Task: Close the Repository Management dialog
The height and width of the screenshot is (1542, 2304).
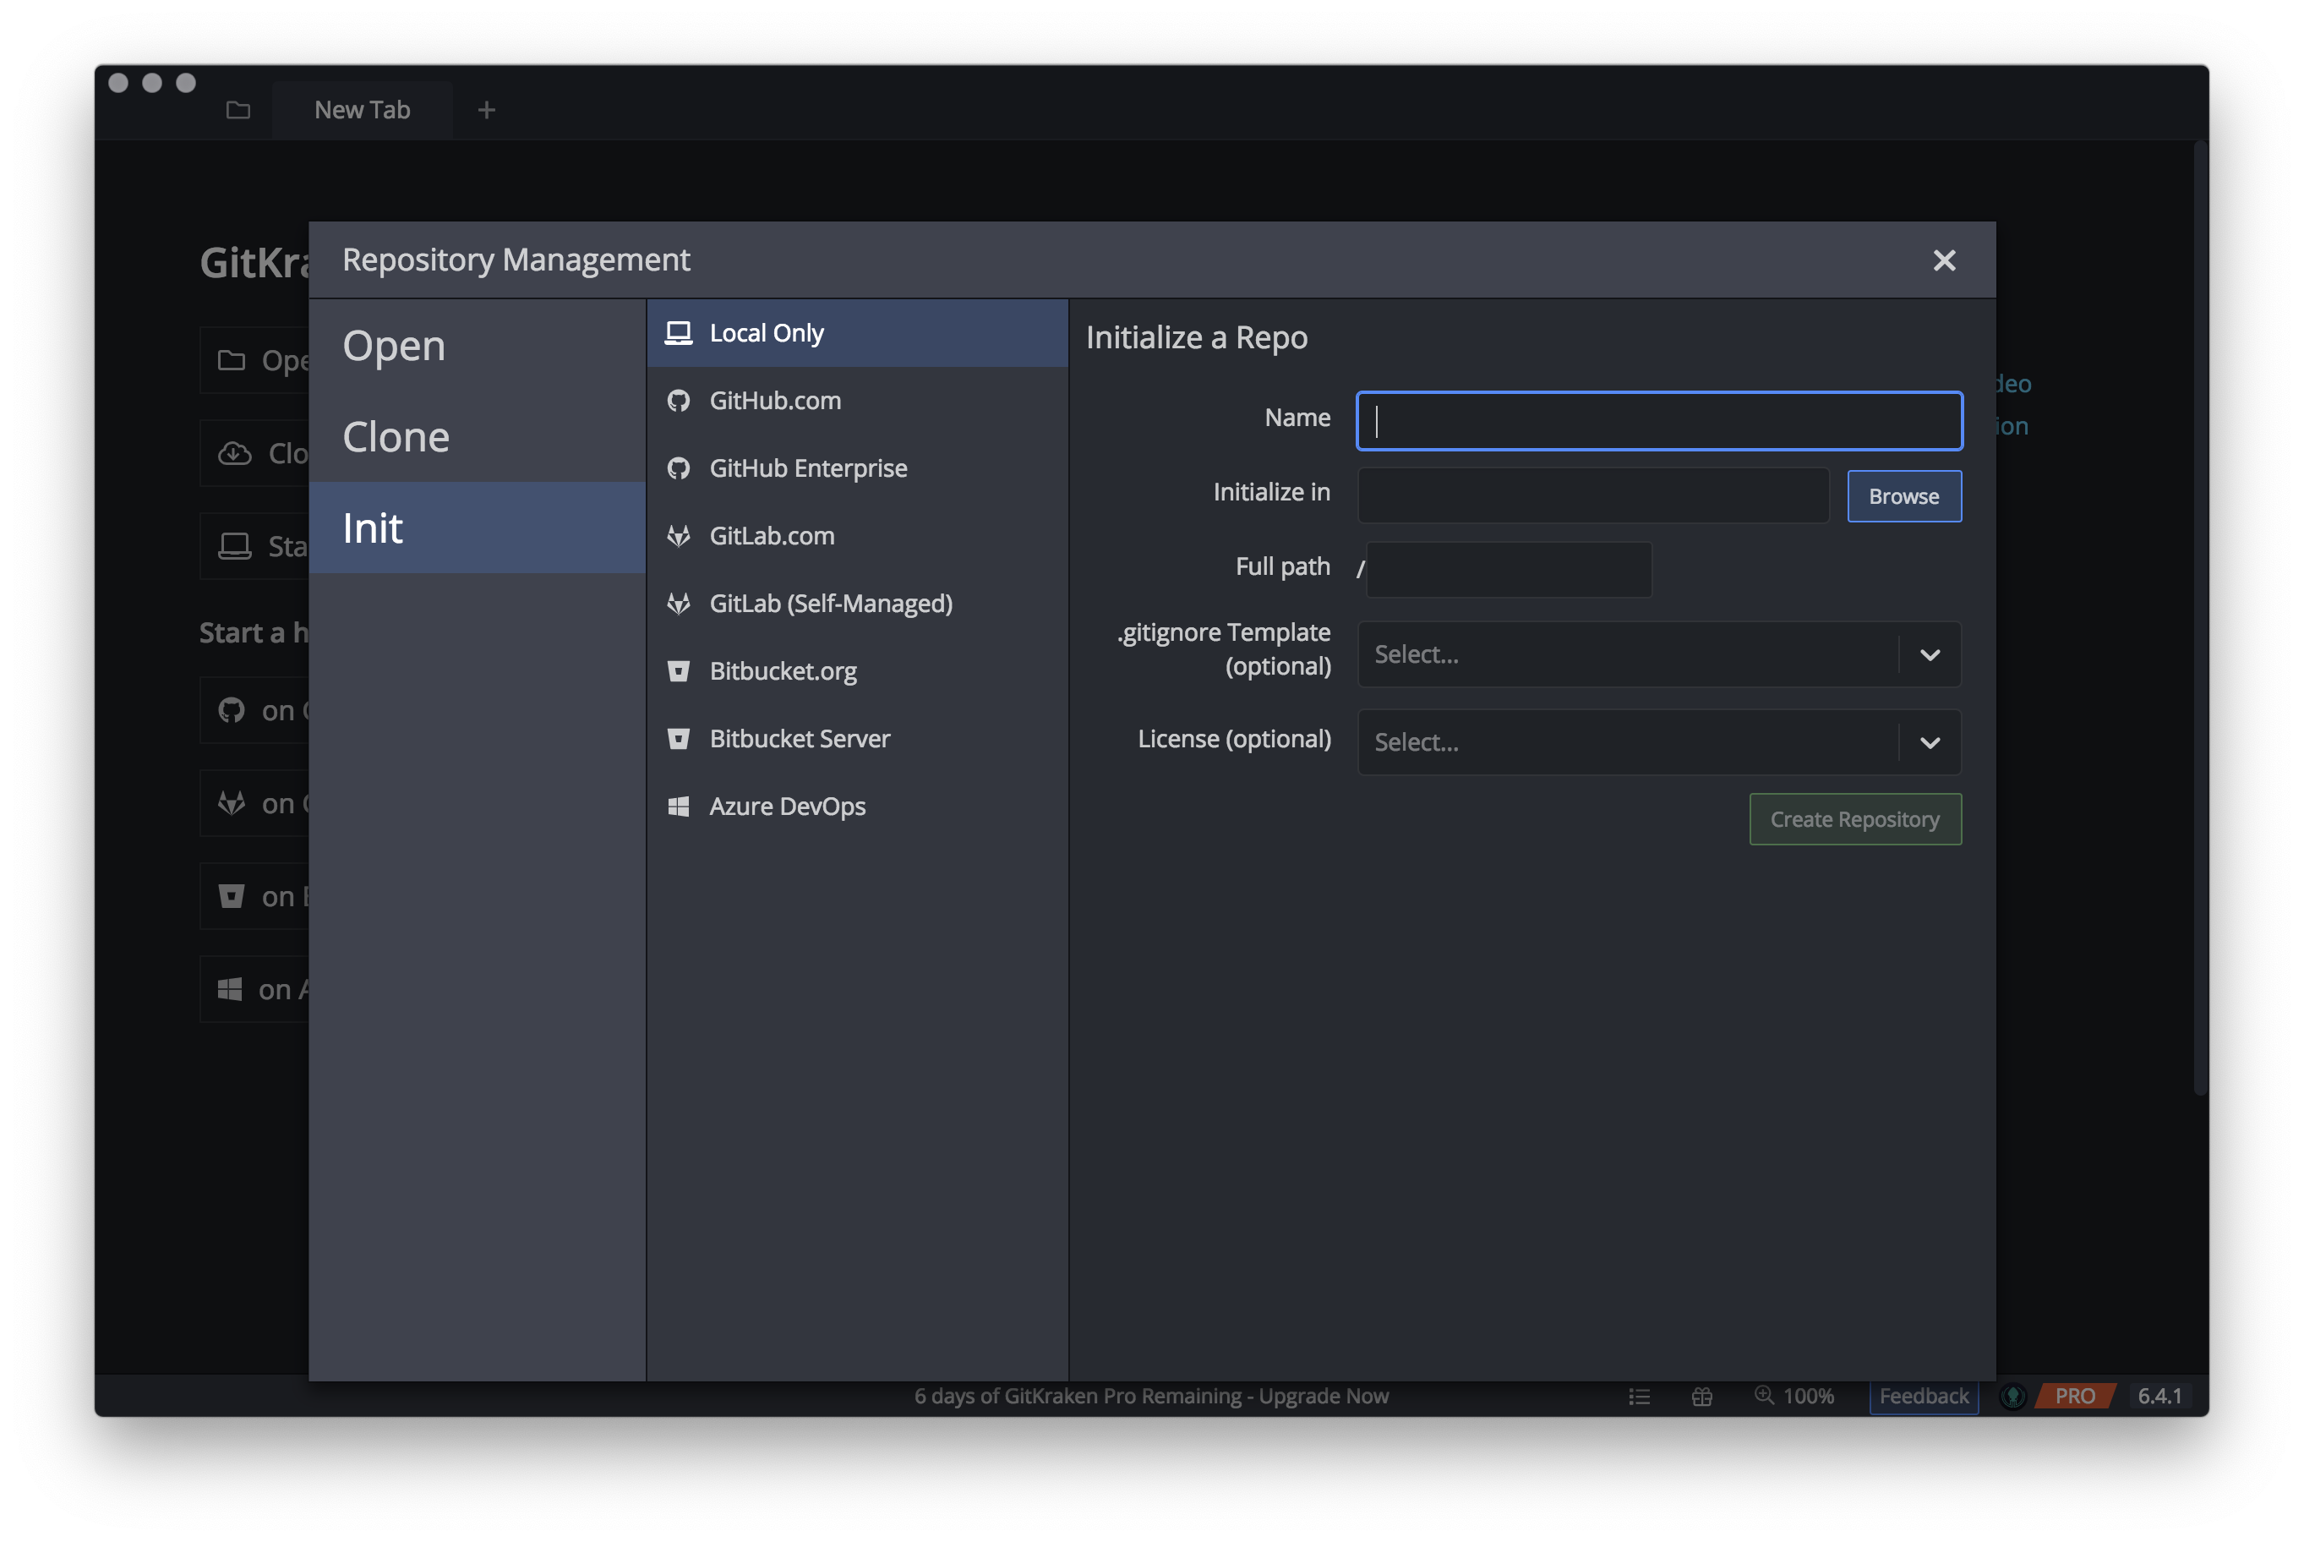Action: (1943, 260)
